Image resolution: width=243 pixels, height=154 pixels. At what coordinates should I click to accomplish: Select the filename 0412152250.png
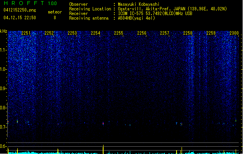click(20, 10)
